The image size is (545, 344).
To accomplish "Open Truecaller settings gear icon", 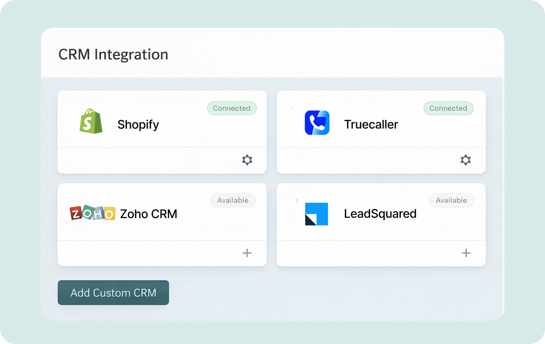I will point(465,160).
